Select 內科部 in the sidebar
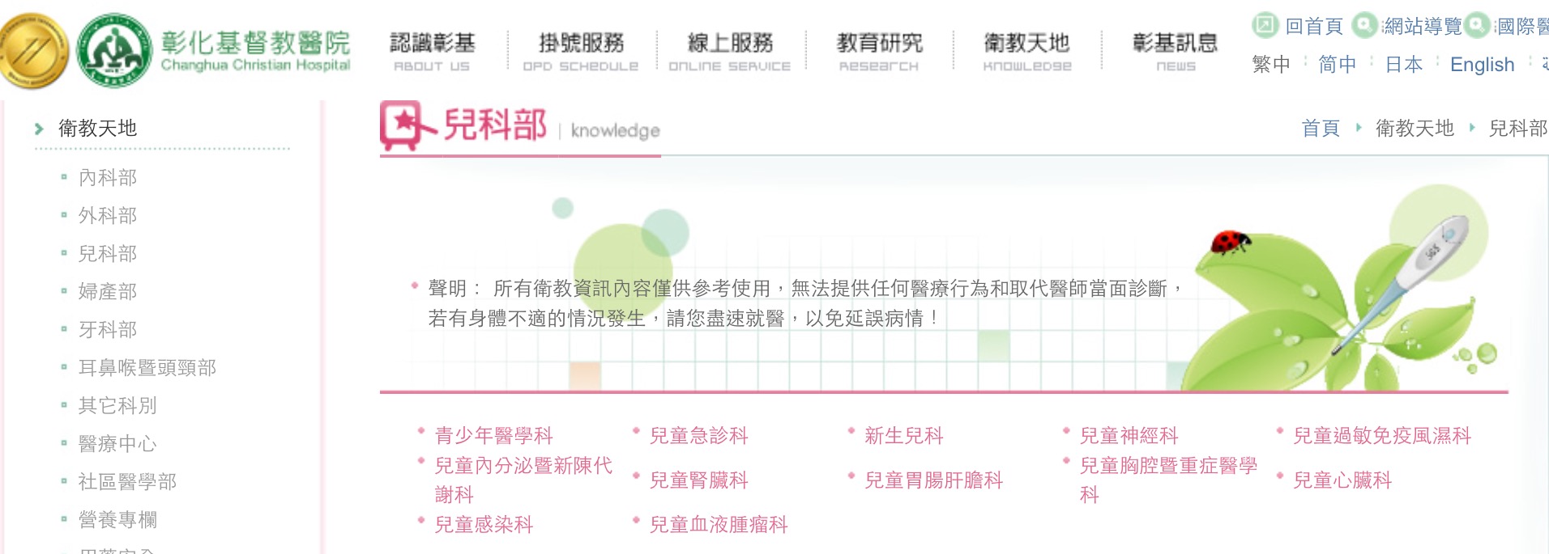 pyautogui.click(x=108, y=177)
